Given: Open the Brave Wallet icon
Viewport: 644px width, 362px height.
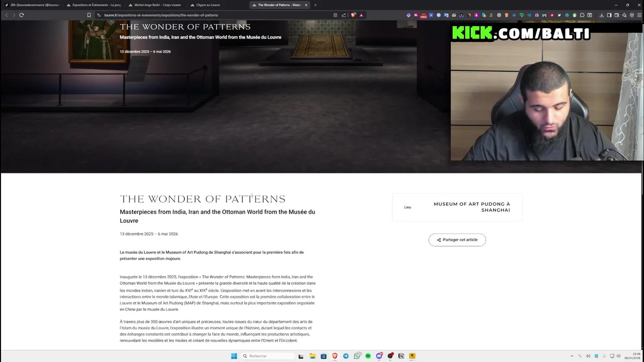Looking at the screenshot, I should [616, 15].
